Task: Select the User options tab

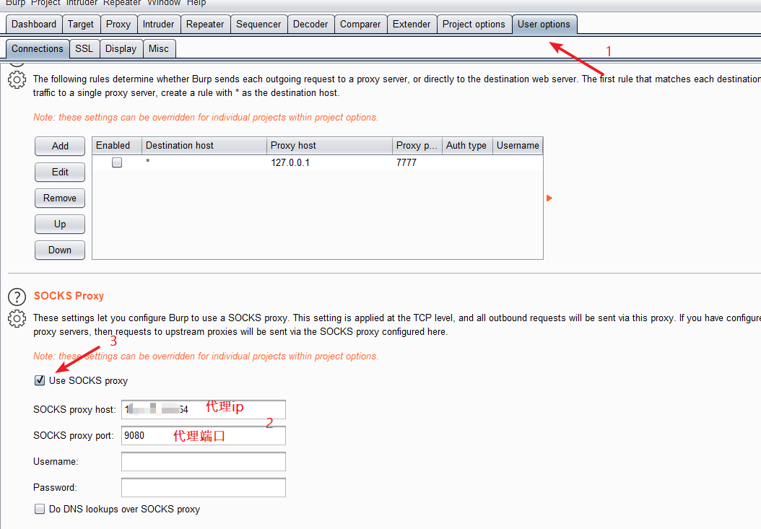Action: (x=544, y=25)
